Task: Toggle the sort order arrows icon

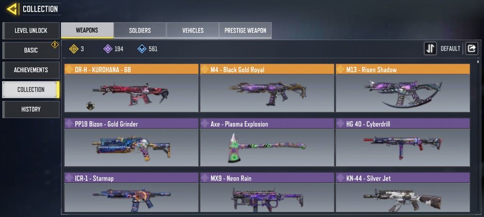Action: pyautogui.click(x=430, y=49)
